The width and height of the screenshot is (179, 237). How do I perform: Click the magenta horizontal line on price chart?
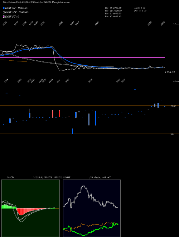tap(82, 57)
